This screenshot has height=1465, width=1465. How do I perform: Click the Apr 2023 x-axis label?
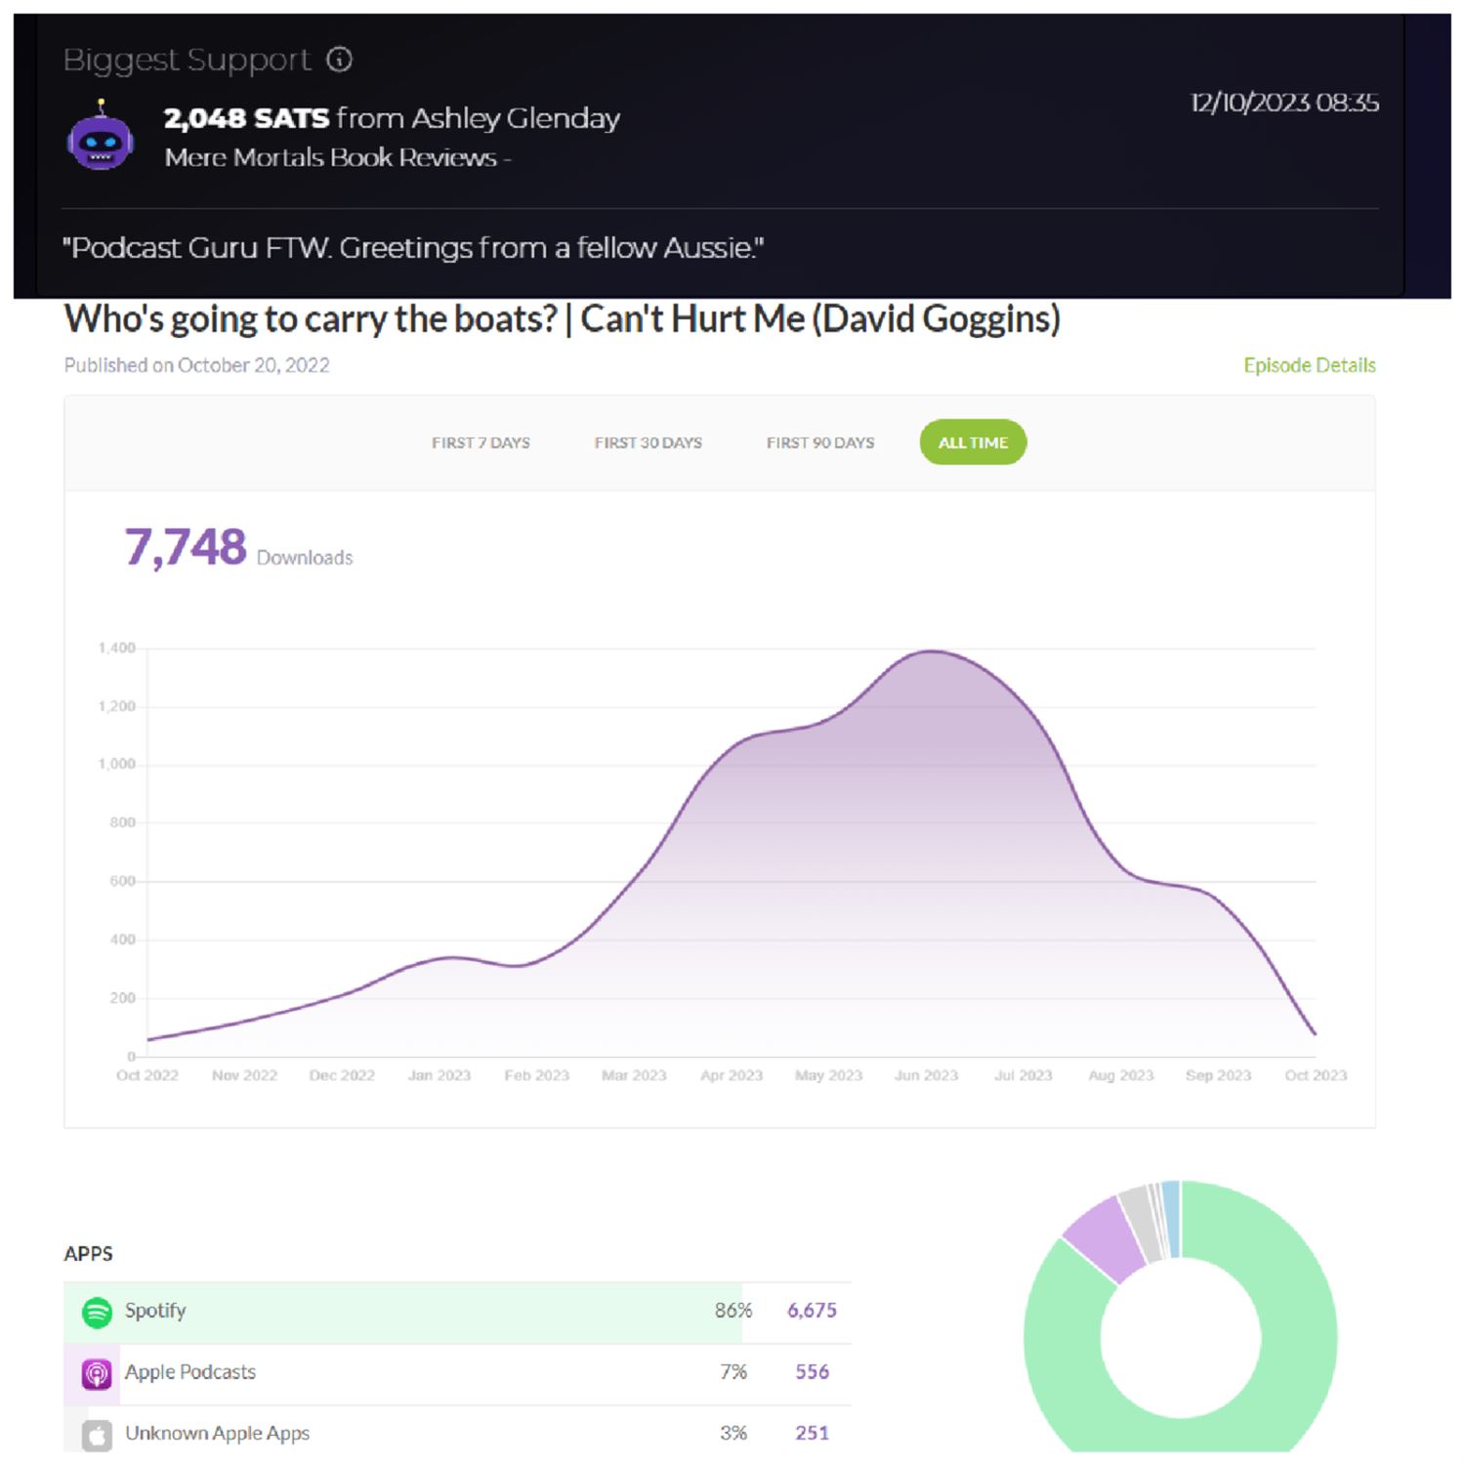click(732, 1075)
